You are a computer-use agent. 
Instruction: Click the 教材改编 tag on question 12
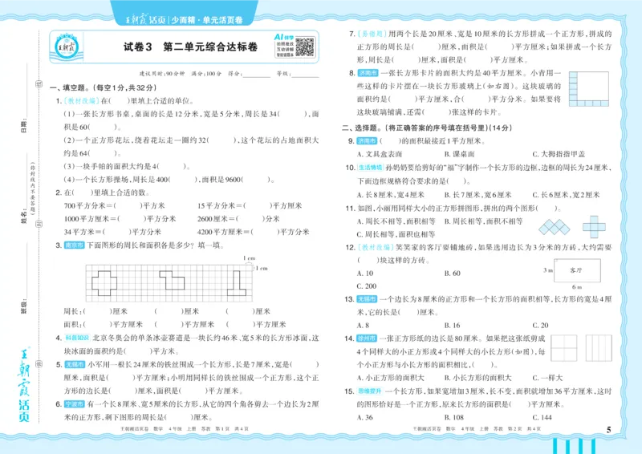point(376,247)
